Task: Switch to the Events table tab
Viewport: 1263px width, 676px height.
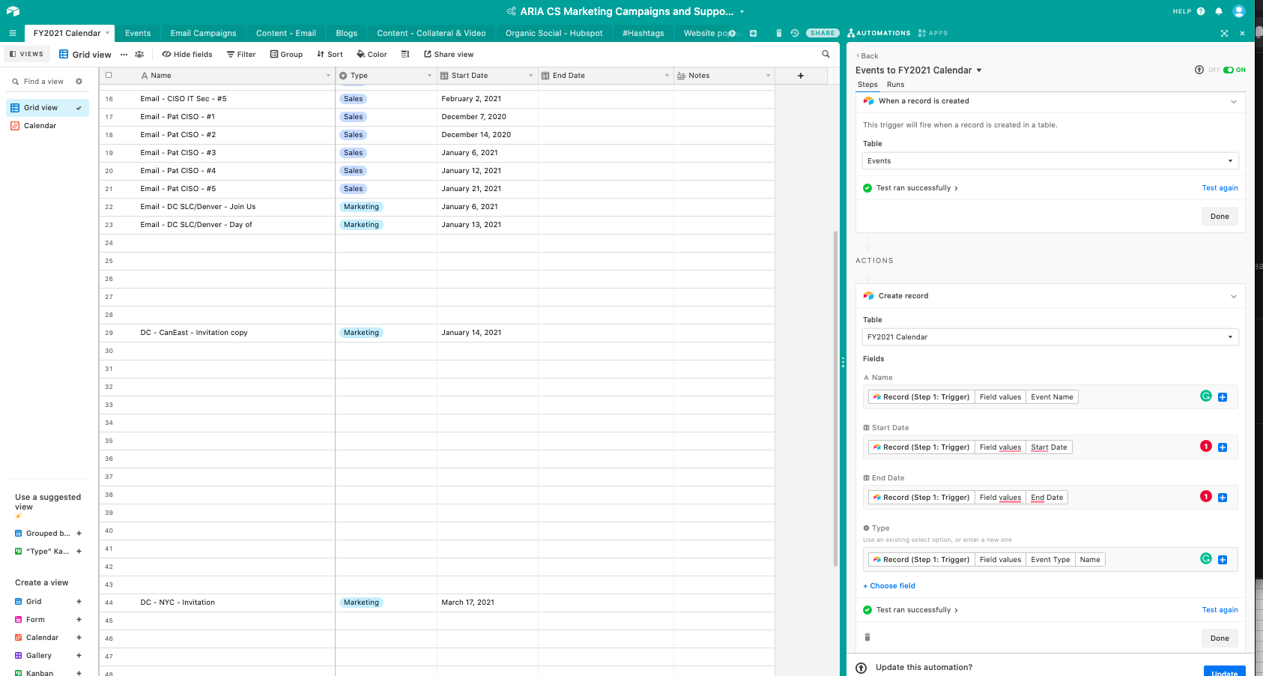Action: point(138,33)
